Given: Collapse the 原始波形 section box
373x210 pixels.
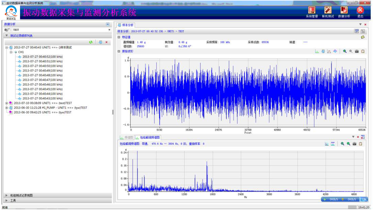Looking at the screenshot, I should 119,51.
